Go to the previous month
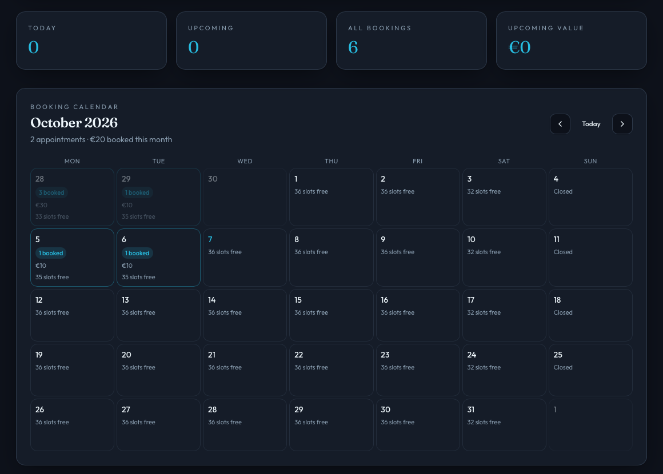 point(560,124)
